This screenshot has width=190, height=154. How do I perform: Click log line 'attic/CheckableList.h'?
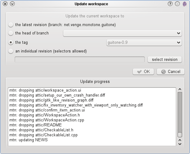click(41, 130)
